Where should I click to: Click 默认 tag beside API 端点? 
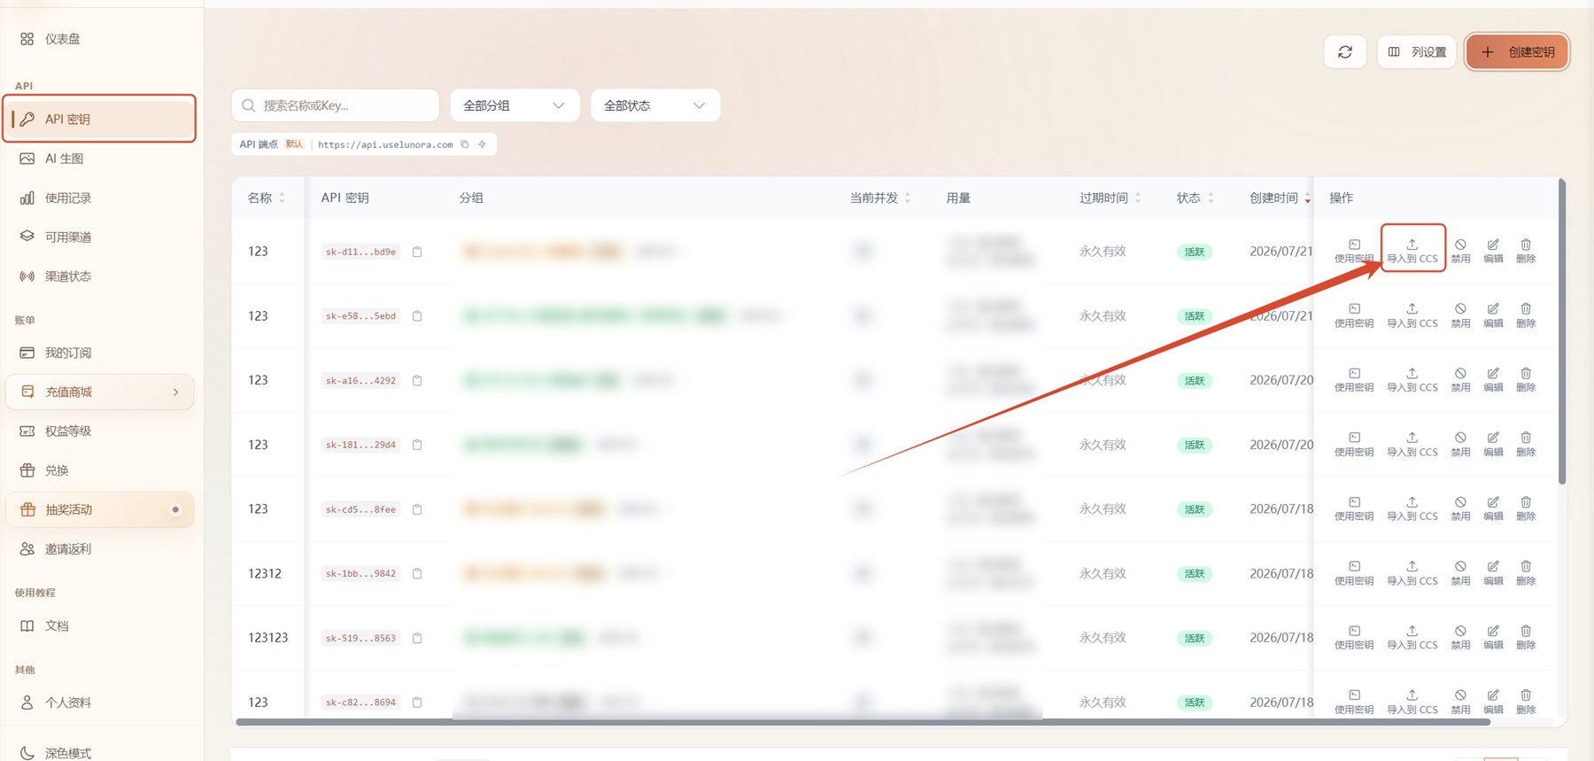pos(294,144)
